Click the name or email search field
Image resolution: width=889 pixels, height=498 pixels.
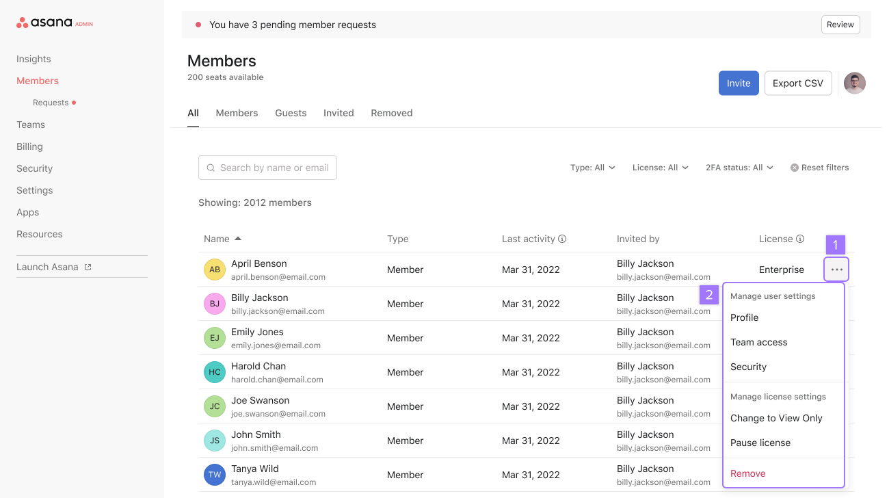(x=267, y=167)
